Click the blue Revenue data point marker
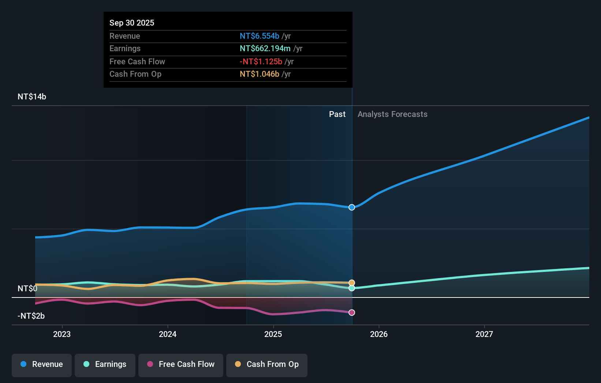This screenshot has width=601, height=383. [x=352, y=207]
